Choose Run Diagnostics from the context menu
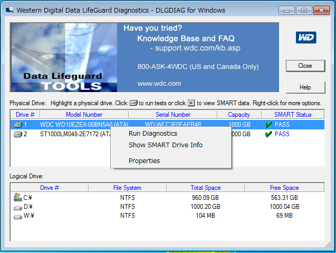The image size is (336, 253). (x=153, y=134)
